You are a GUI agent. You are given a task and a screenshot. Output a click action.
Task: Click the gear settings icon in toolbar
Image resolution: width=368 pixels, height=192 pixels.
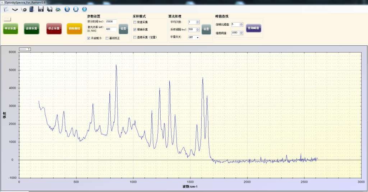pyautogui.click(x=24, y=9)
